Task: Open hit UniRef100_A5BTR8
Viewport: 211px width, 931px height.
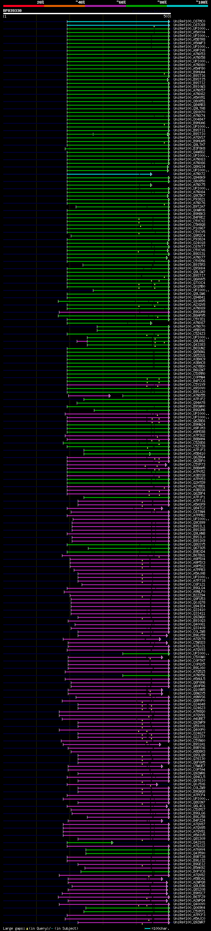Action: coord(189,39)
